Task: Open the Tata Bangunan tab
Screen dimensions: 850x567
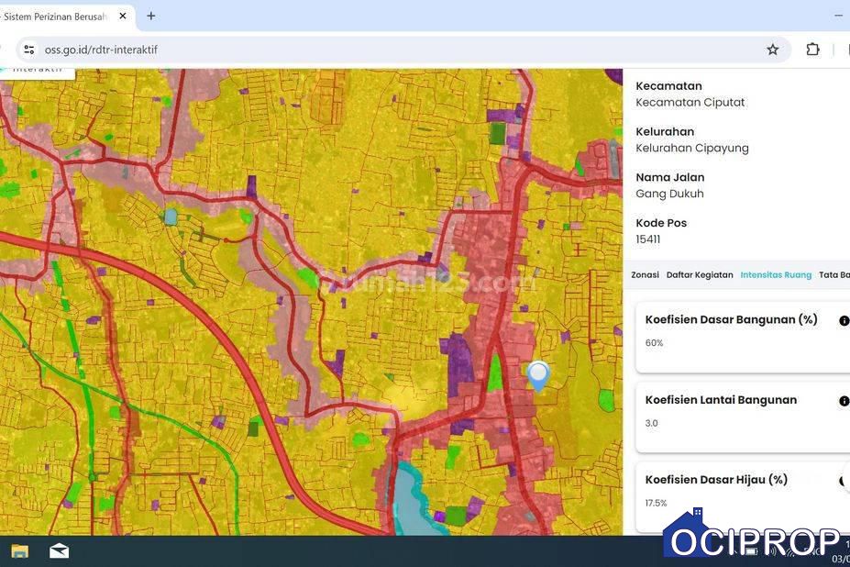Action: 833,274
